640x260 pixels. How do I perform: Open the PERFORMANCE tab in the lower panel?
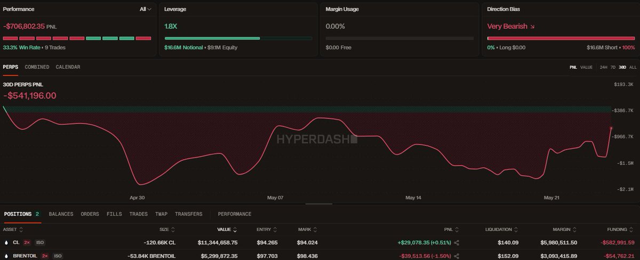pos(234,214)
